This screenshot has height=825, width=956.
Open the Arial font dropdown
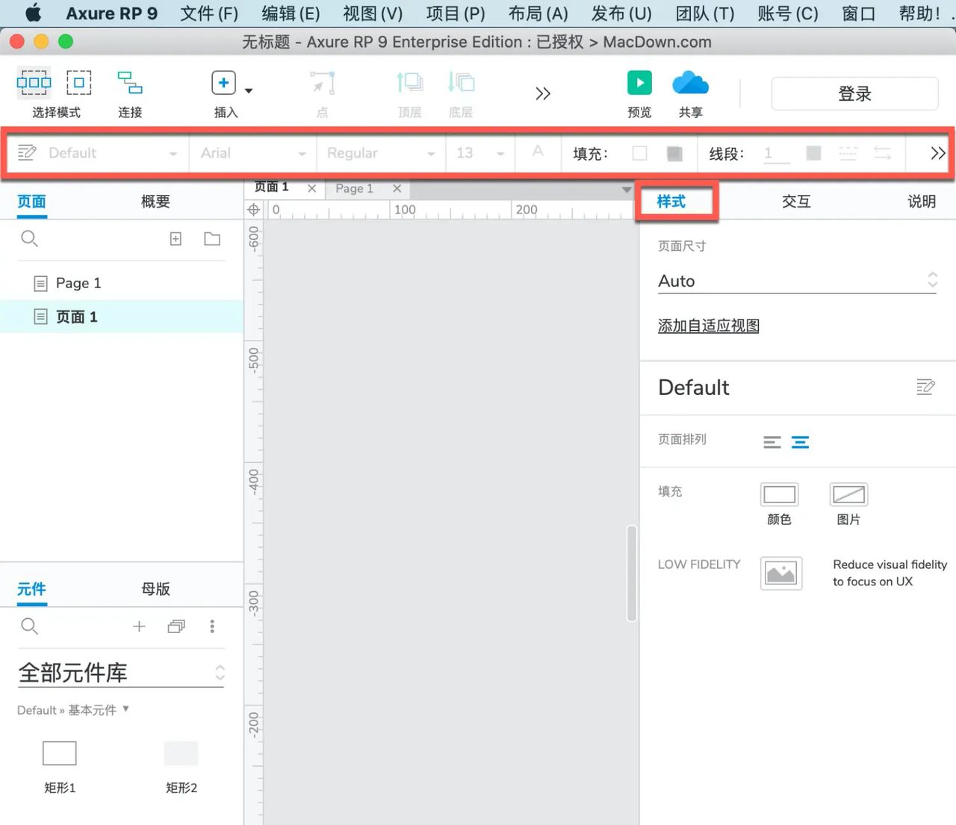tap(252, 153)
